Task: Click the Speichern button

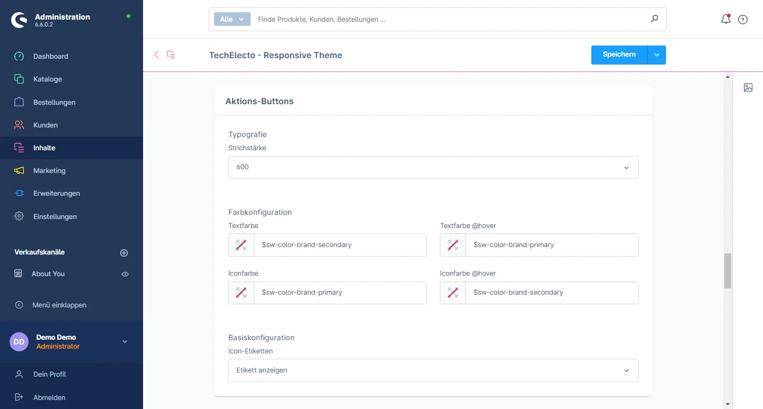Action: point(619,55)
